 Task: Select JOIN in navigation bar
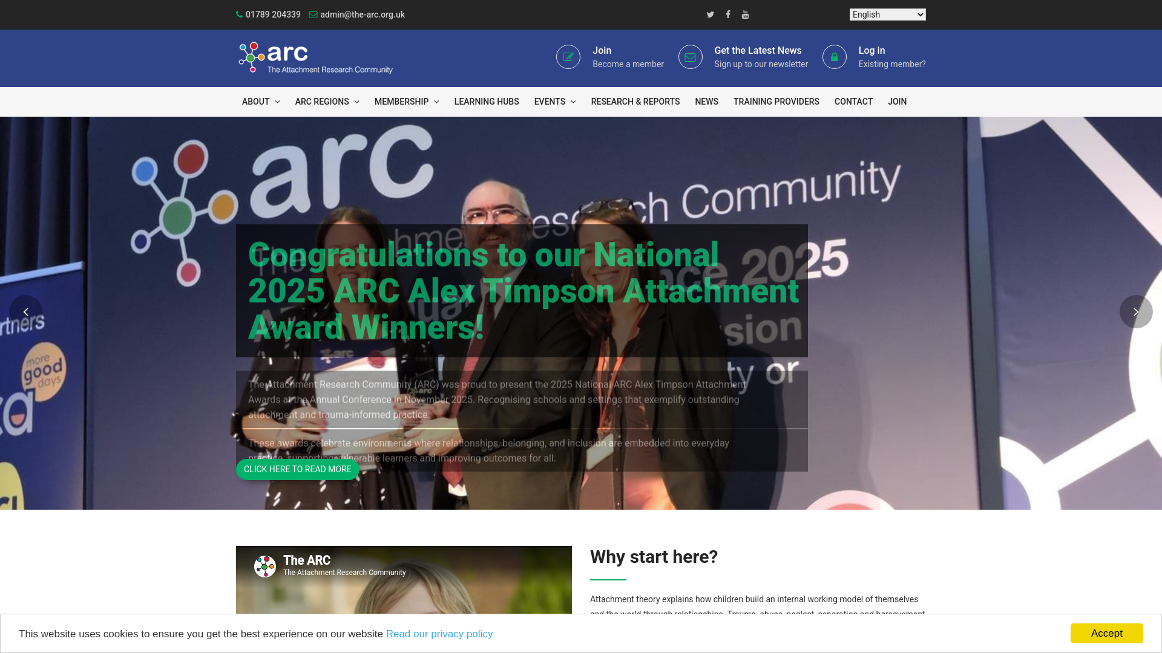pyautogui.click(x=897, y=102)
